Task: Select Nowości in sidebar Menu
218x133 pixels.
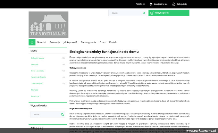Action: [35, 90]
